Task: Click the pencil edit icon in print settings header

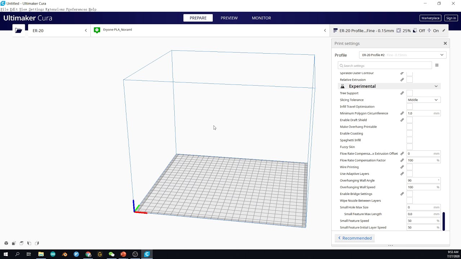Action: (444, 31)
